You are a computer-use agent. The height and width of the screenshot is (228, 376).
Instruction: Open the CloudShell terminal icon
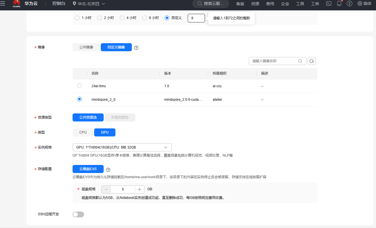(x=328, y=4)
